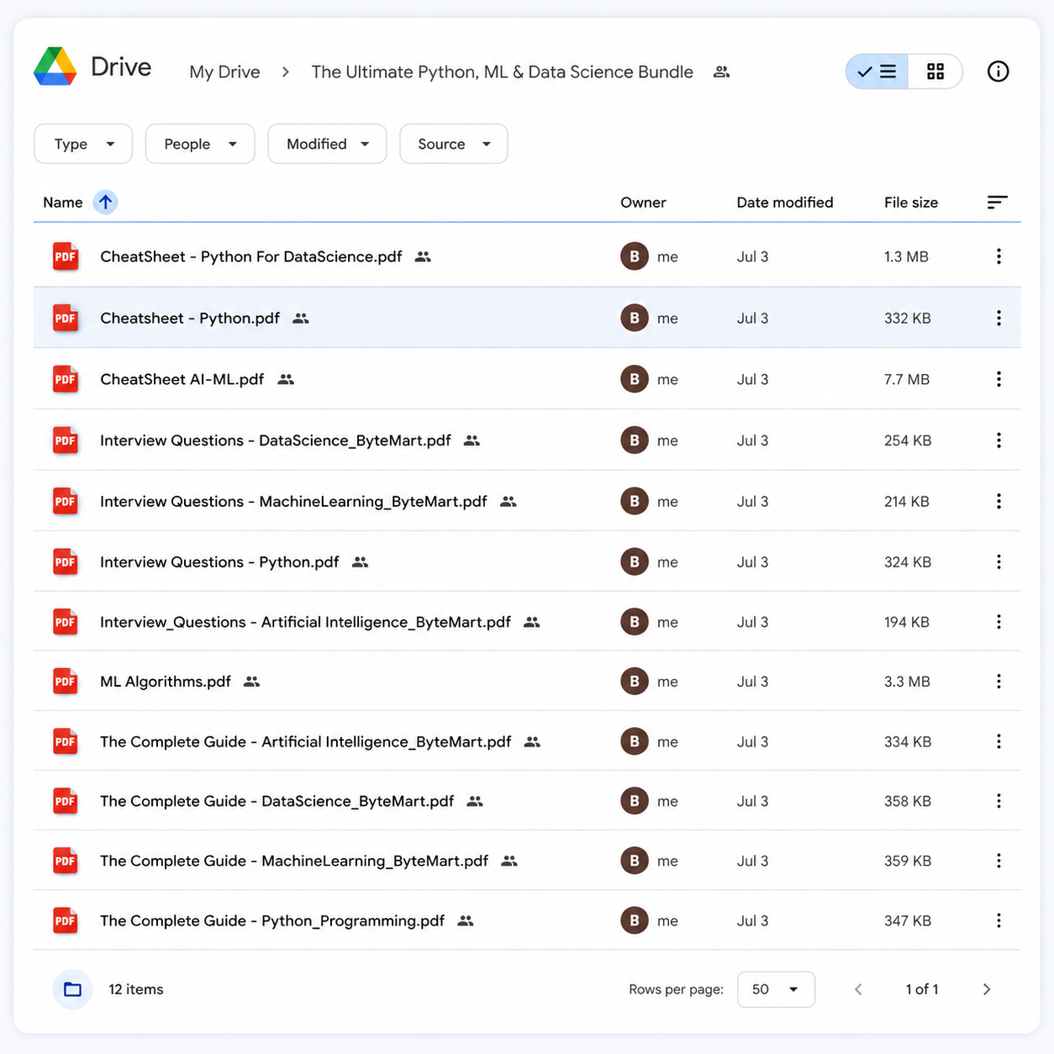This screenshot has width=1054, height=1054.
Task: Open the Source filter dropdown
Action: tap(454, 144)
